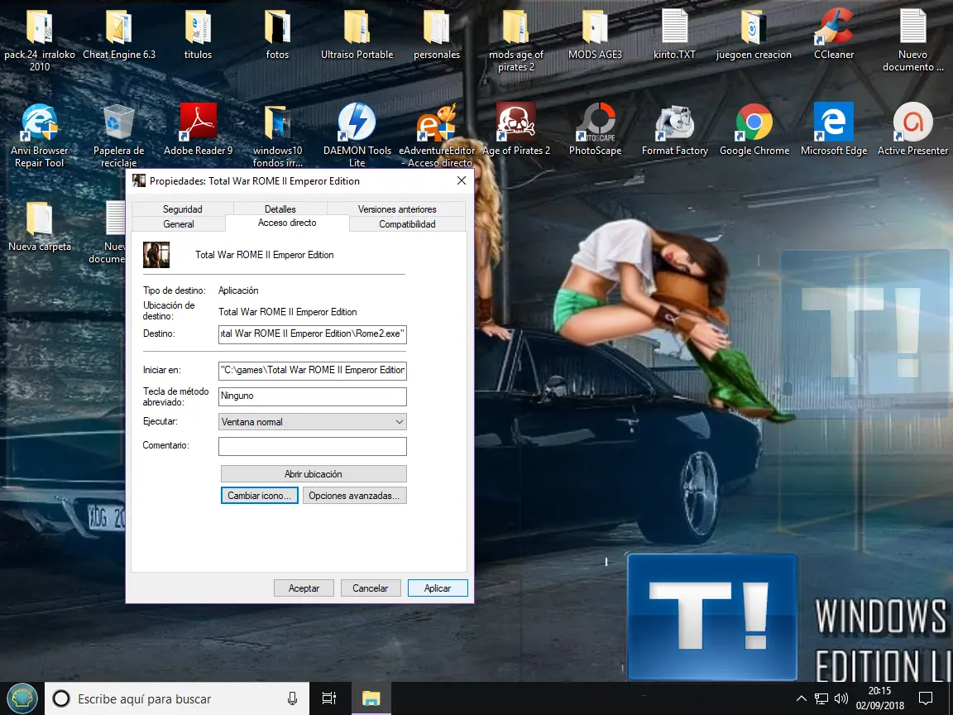Click the Cambiar icono button
Screen dimensions: 953x715
(x=260, y=496)
